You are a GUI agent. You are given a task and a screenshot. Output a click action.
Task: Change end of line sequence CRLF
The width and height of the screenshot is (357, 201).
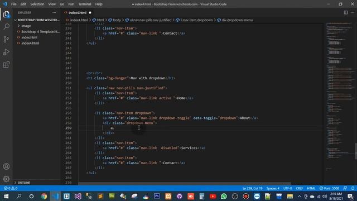[x=299, y=188]
